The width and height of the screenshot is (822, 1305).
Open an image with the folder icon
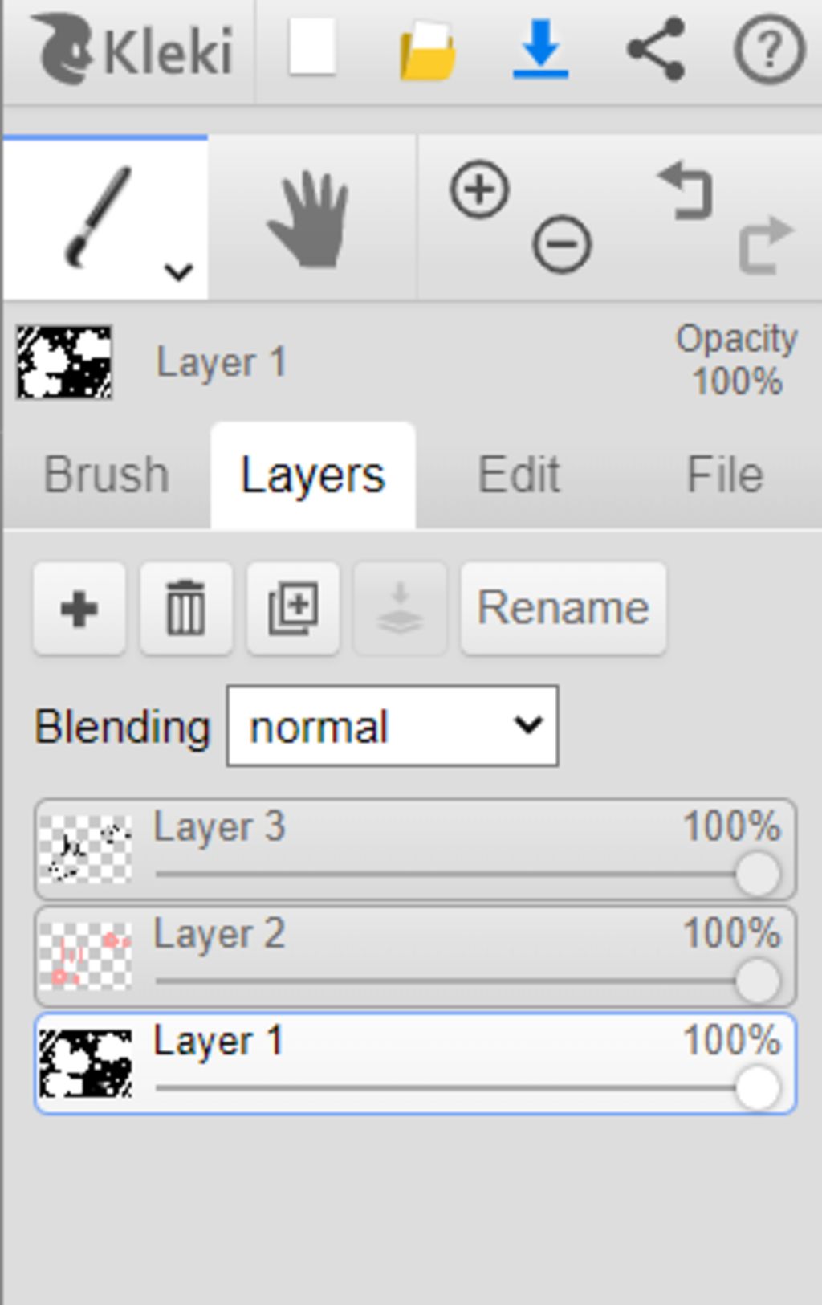(428, 51)
